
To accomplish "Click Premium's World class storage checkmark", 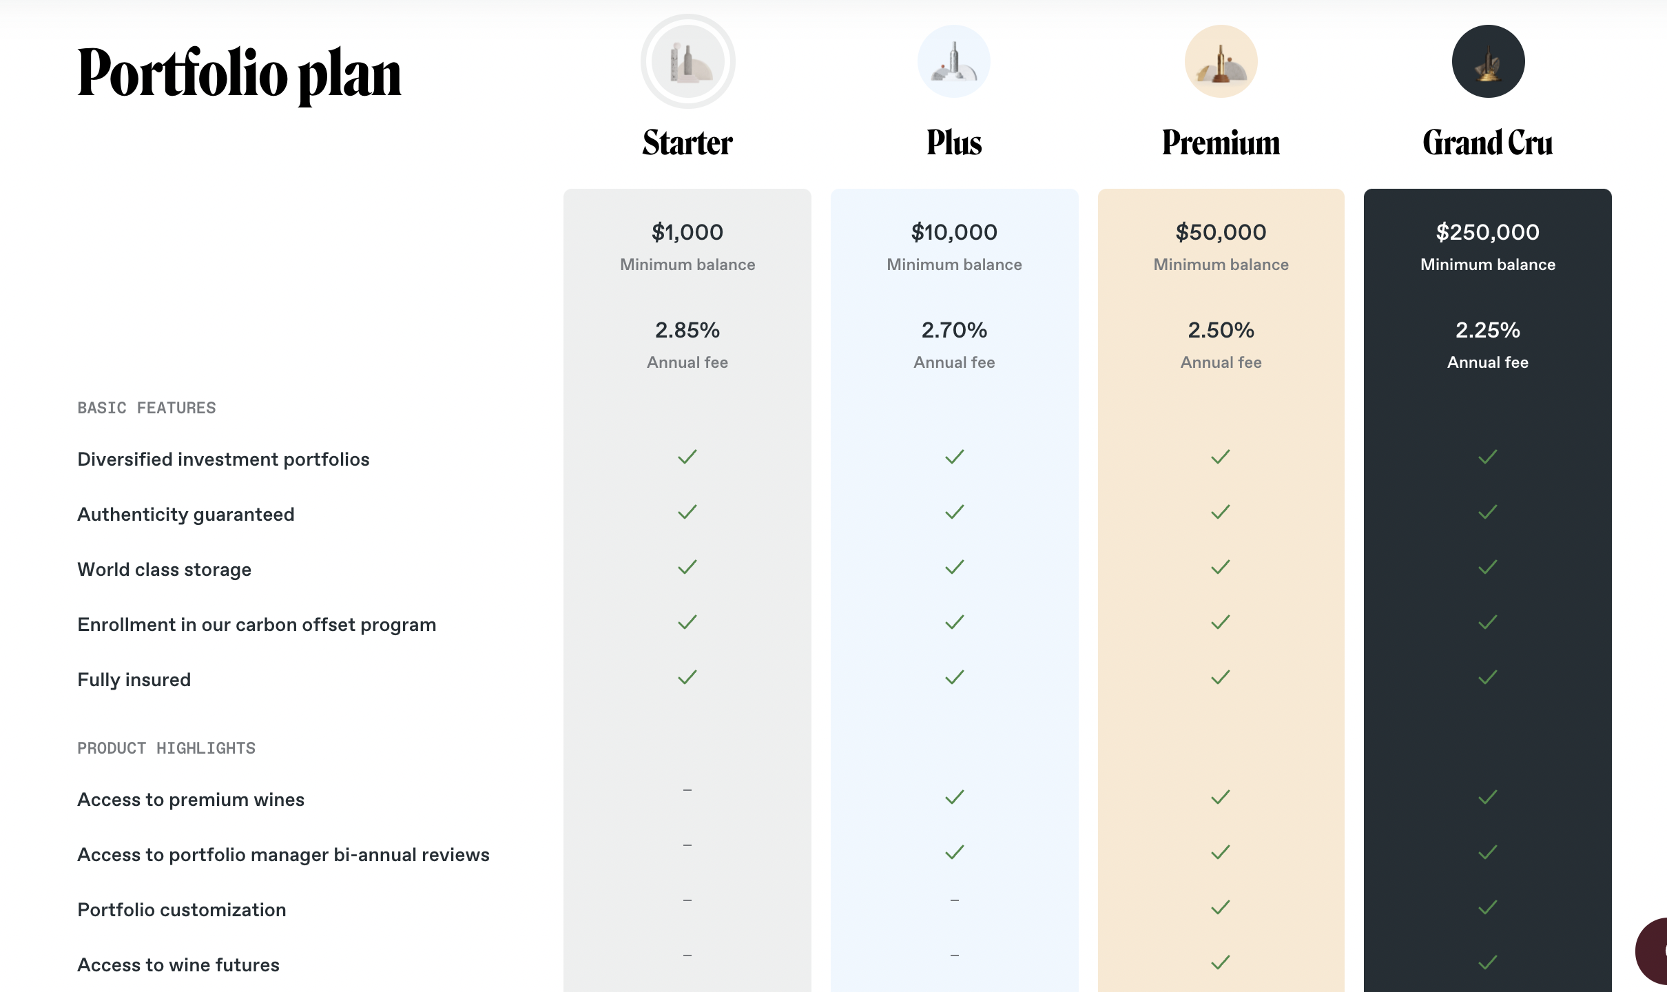I will pos(1221,567).
